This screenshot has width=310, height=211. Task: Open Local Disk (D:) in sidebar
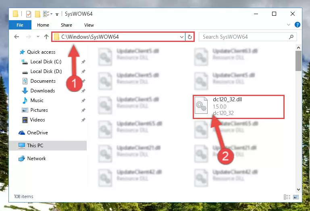click(x=46, y=71)
